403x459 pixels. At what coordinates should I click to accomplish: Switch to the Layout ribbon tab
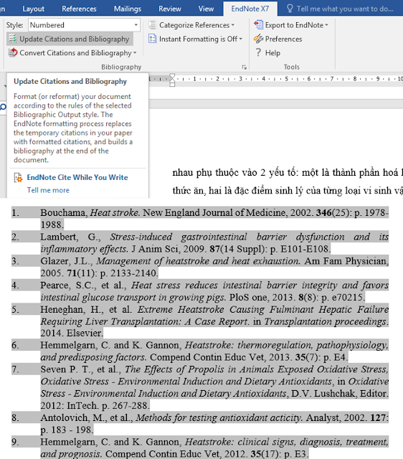(x=34, y=9)
